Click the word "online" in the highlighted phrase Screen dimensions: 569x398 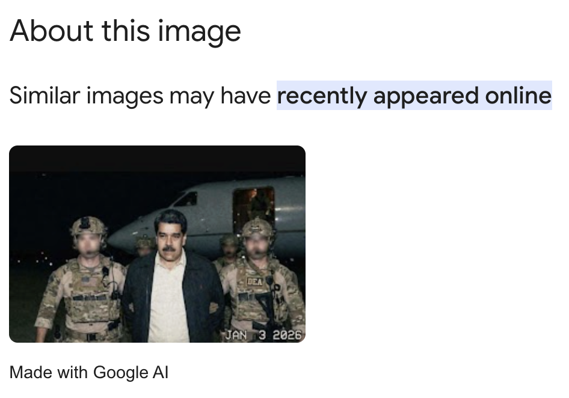tap(518, 96)
